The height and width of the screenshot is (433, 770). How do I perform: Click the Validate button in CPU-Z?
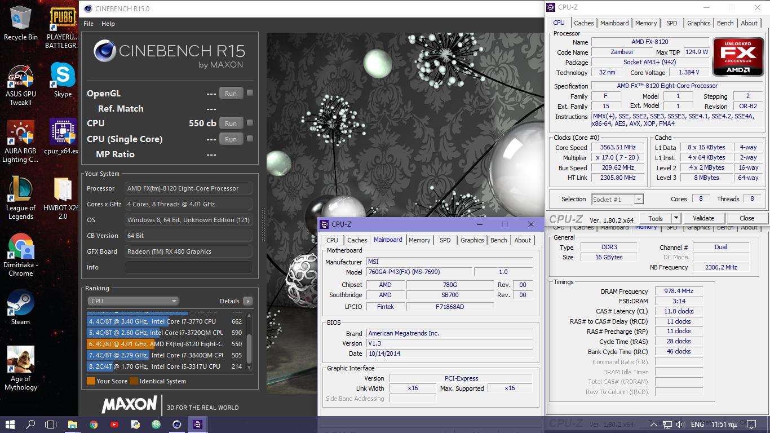point(703,218)
